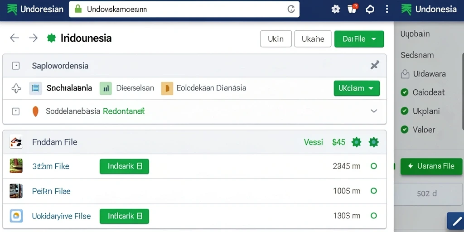Reload page with the refresh icon
The image size is (464, 232).
pos(291,9)
